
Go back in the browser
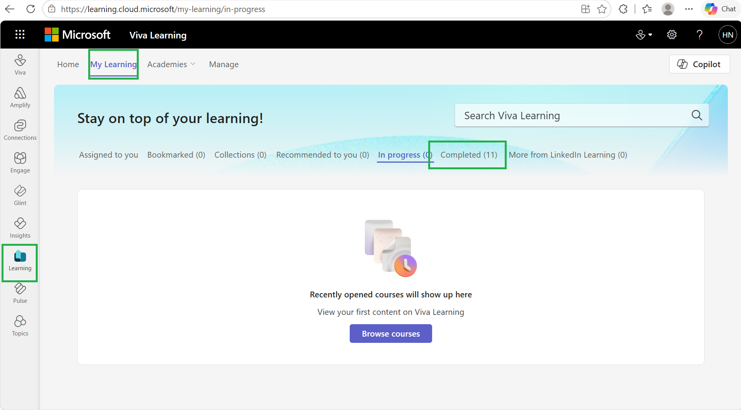point(10,9)
